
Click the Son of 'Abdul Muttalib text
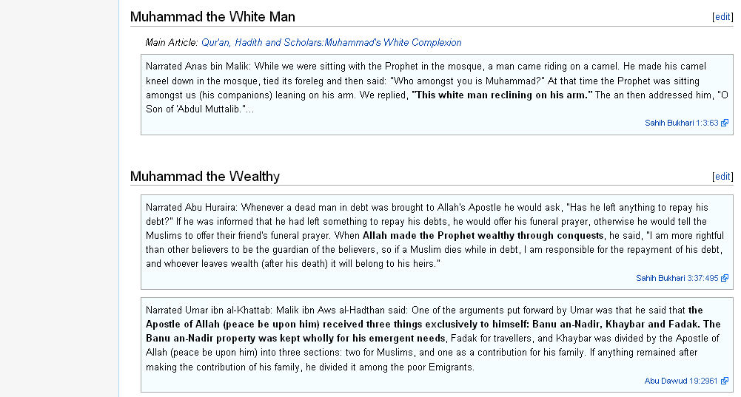(x=199, y=109)
